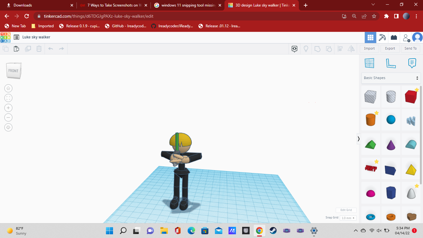This screenshot has width=423, height=238.
Task: Pick the orange Cylinder shape
Action: 370,119
